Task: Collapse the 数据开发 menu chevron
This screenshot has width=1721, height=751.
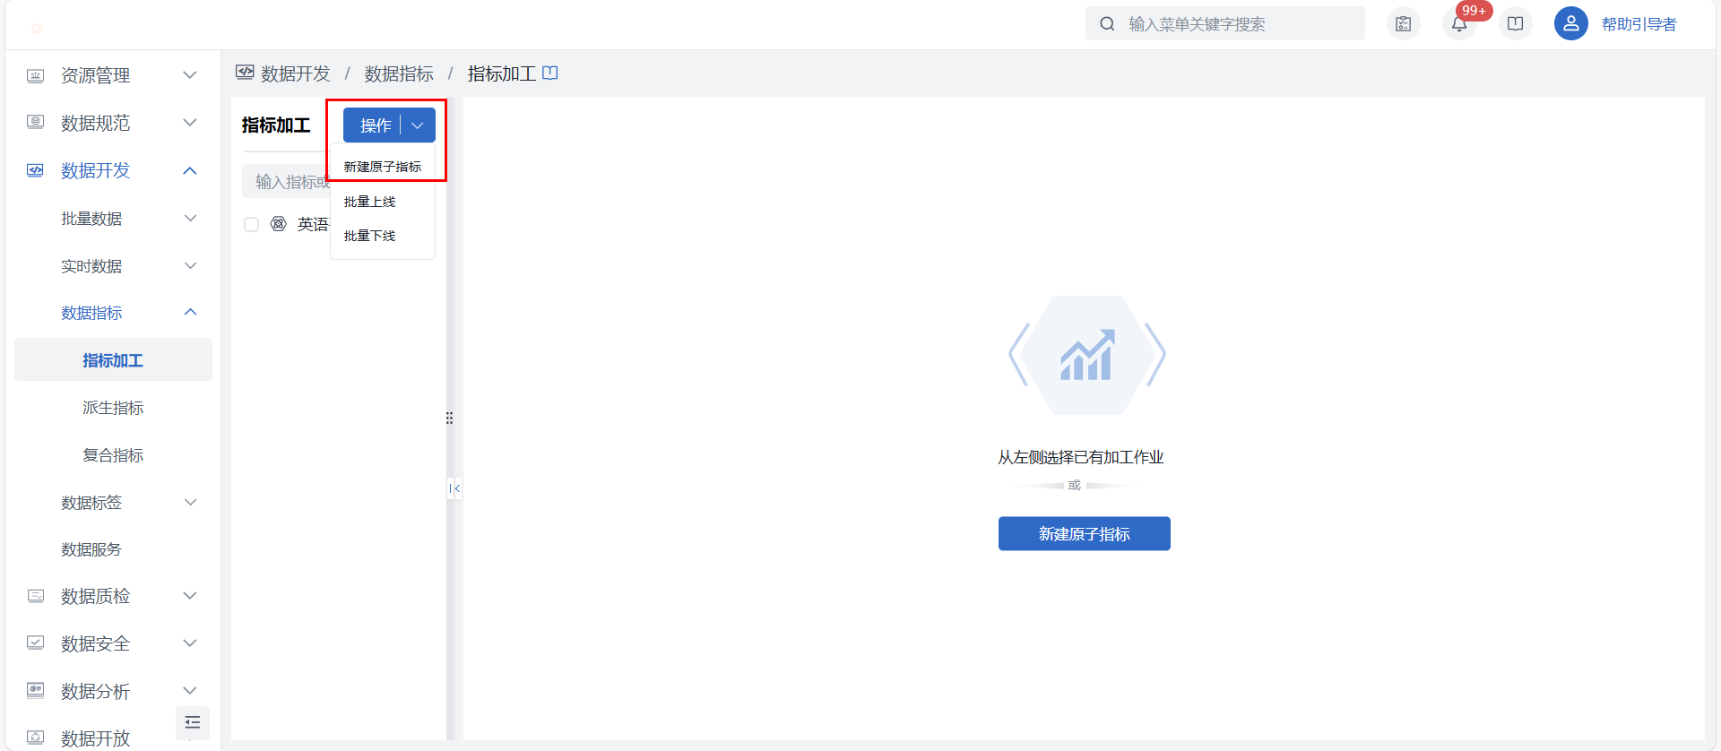Action: pyautogui.click(x=190, y=170)
